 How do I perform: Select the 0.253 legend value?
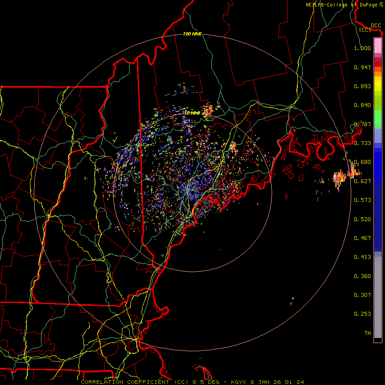[362, 314]
